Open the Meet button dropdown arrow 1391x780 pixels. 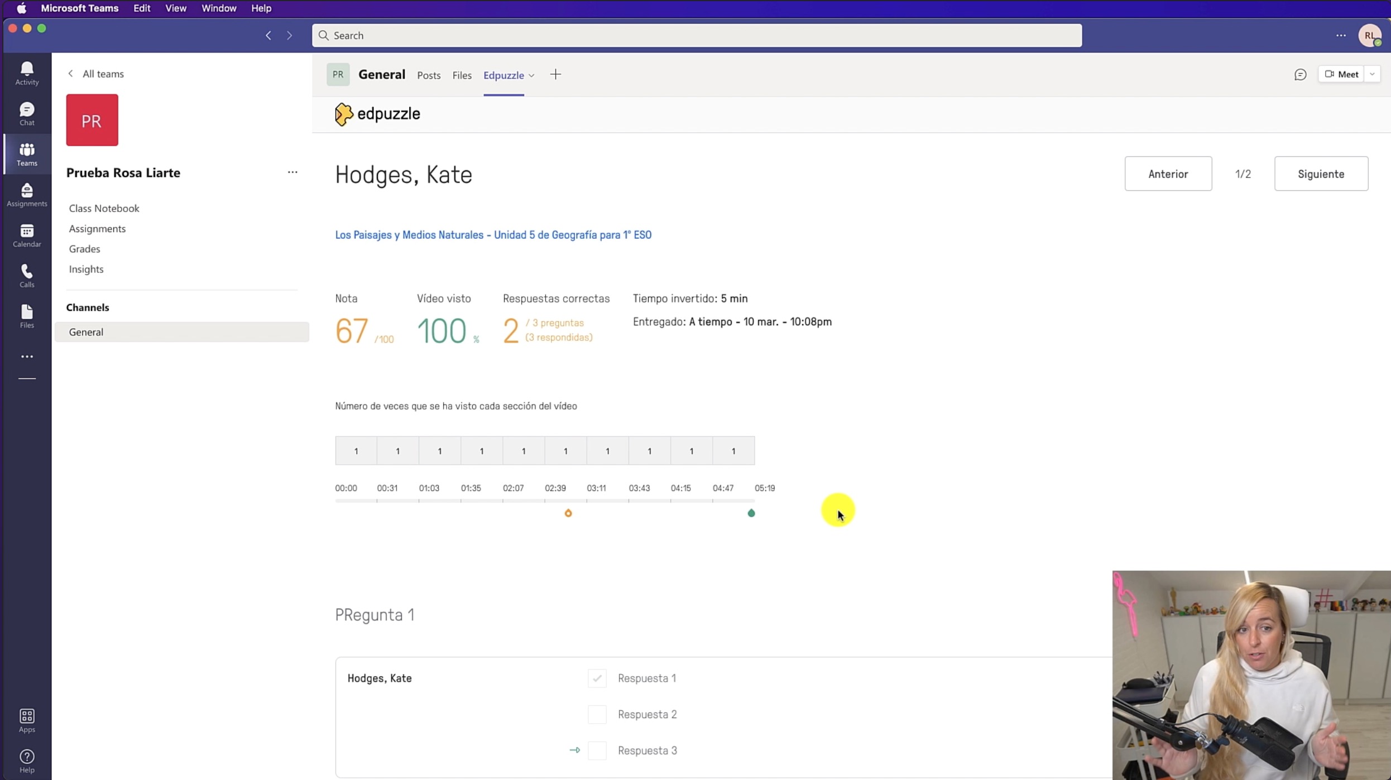pyautogui.click(x=1372, y=74)
